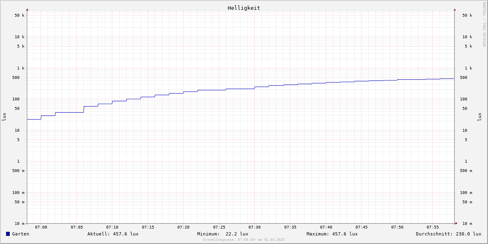488x244 pixels.
Task: Click the left 'lux' axis title
Action: click(4, 117)
